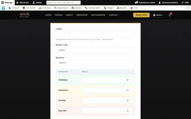Click the Label text field
Viewport: 191px width, 119px height.
tap(95, 35)
